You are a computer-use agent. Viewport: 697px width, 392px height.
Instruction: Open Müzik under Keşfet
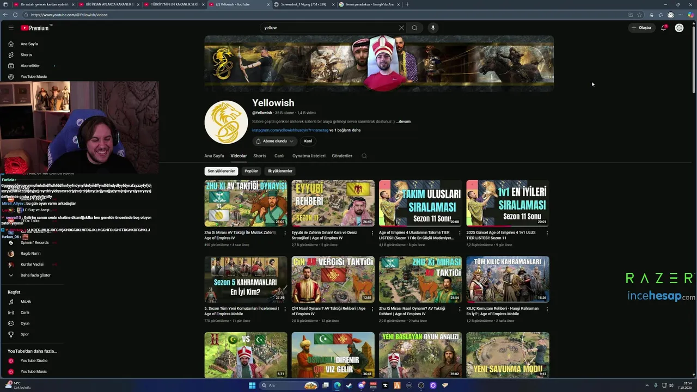point(26,302)
